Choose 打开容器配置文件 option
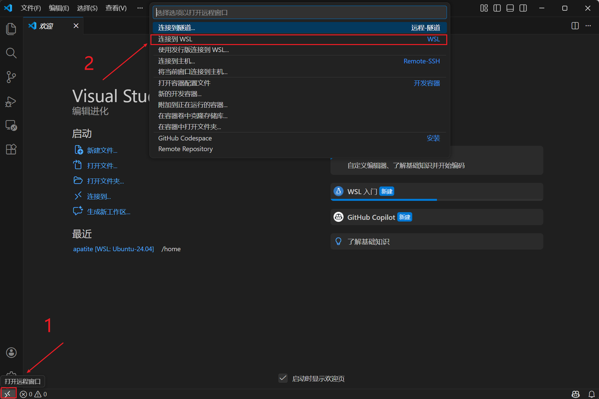 point(299,83)
